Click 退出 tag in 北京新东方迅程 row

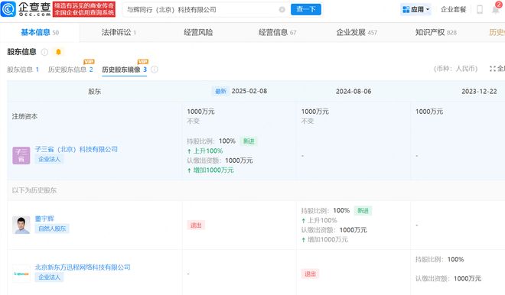tap(310, 274)
